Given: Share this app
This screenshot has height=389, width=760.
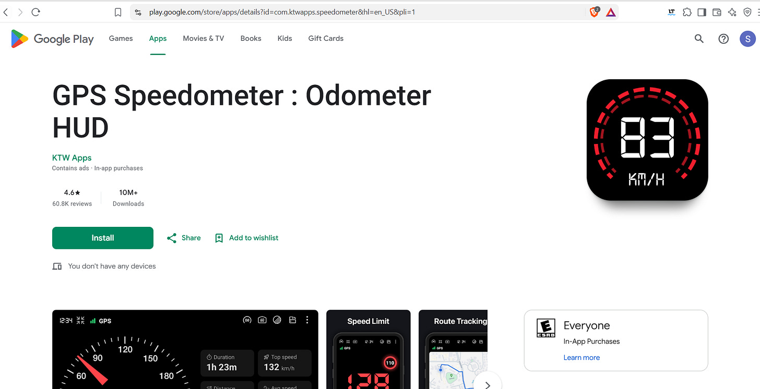Looking at the screenshot, I should pyautogui.click(x=184, y=238).
